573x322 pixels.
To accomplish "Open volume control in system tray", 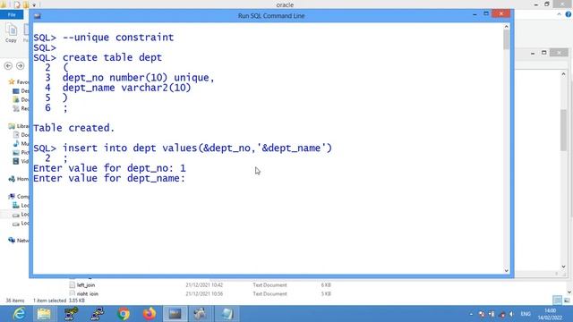I will coord(511,314).
